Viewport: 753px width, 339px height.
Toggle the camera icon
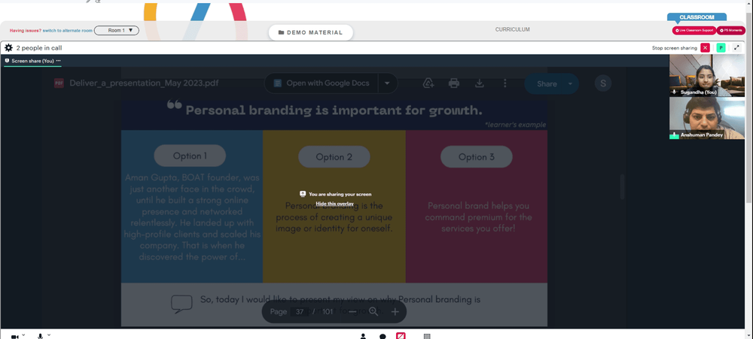point(15,337)
